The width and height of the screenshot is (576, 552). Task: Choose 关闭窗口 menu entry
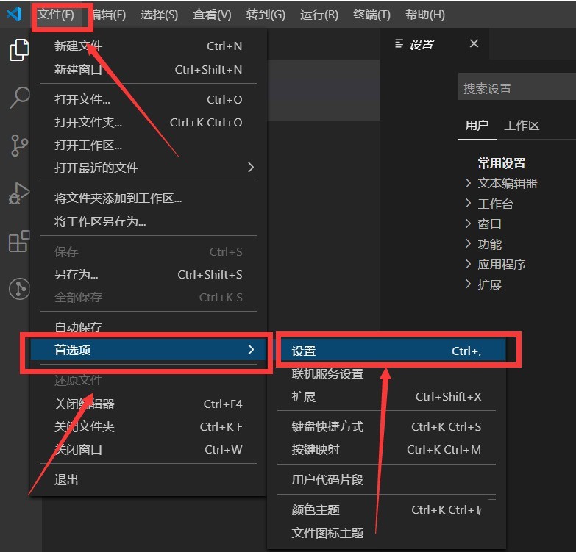[x=149, y=450]
